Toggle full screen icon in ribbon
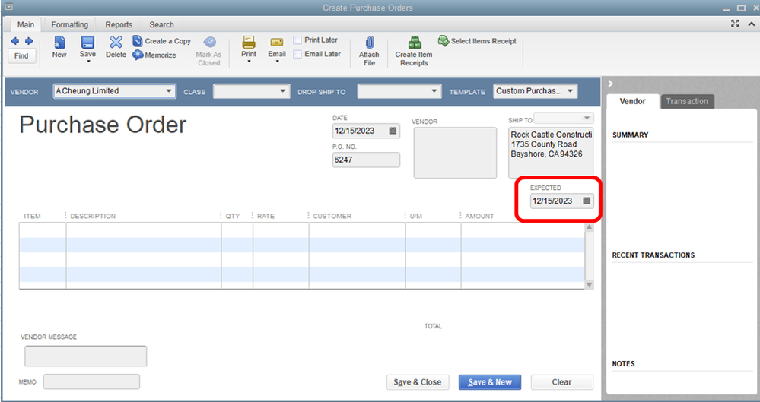This screenshot has width=760, height=402. coord(736,24)
